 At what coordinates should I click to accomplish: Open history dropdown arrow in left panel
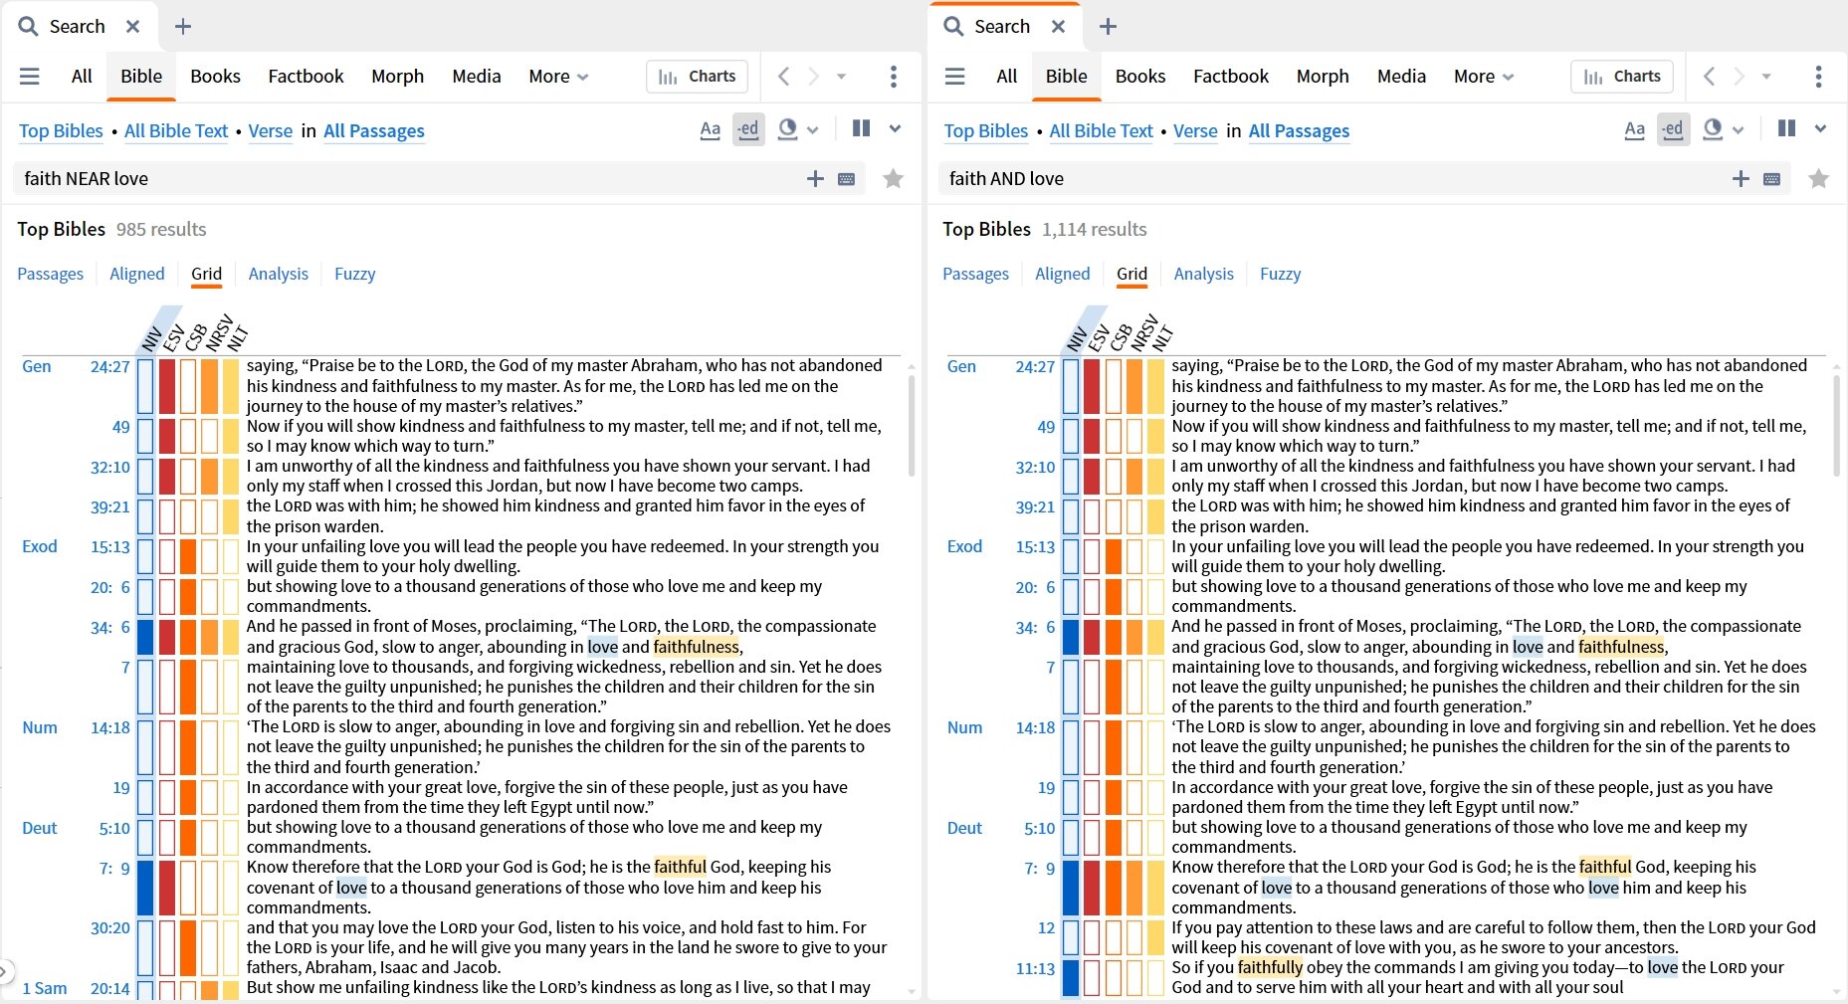[842, 77]
